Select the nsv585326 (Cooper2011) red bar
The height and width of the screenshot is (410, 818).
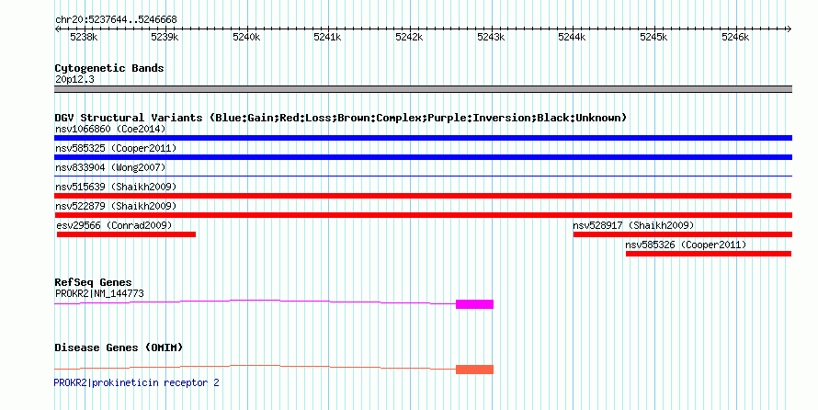(x=709, y=254)
